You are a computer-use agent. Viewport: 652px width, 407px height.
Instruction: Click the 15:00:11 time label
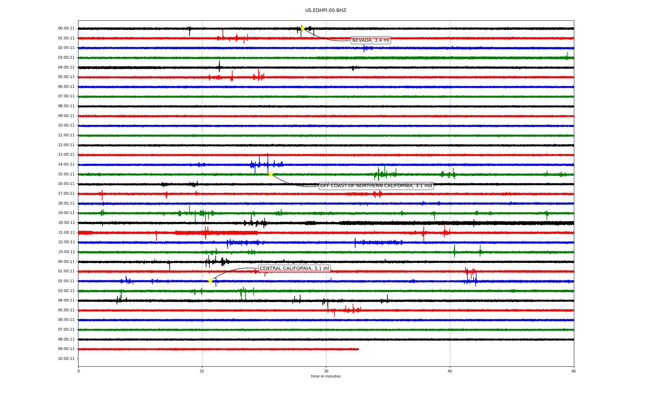(66, 174)
